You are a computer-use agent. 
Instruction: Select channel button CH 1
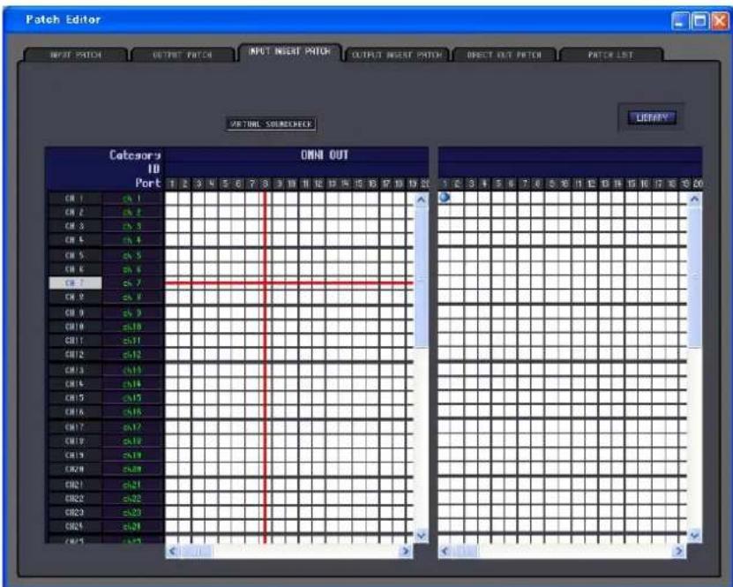75,199
